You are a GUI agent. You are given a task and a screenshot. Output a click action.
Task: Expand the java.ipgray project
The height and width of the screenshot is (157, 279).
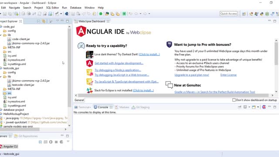click(x=4, y=118)
